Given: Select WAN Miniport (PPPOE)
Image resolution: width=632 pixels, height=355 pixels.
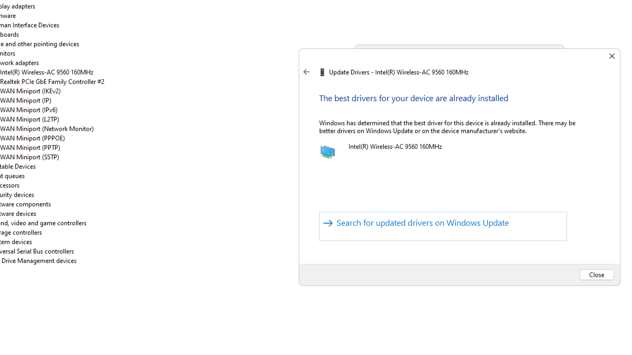Looking at the screenshot, I should click(32, 138).
